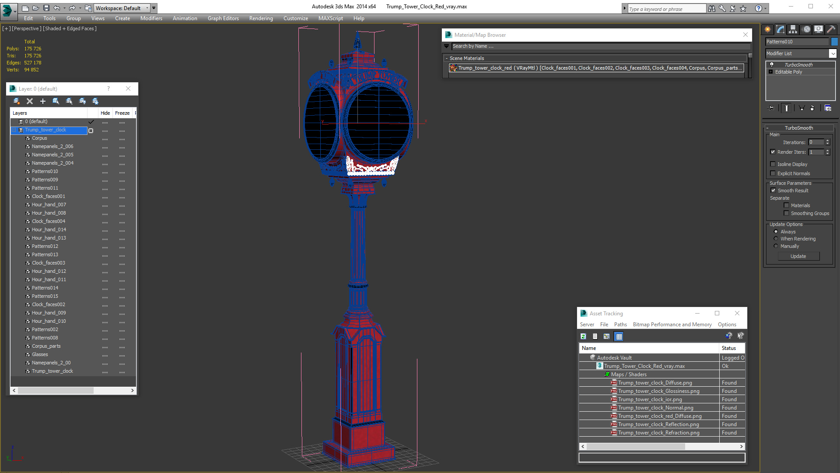This screenshot has width=840, height=473.
Task: Click the Redo arrow icon
Action: (x=72, y=8)
